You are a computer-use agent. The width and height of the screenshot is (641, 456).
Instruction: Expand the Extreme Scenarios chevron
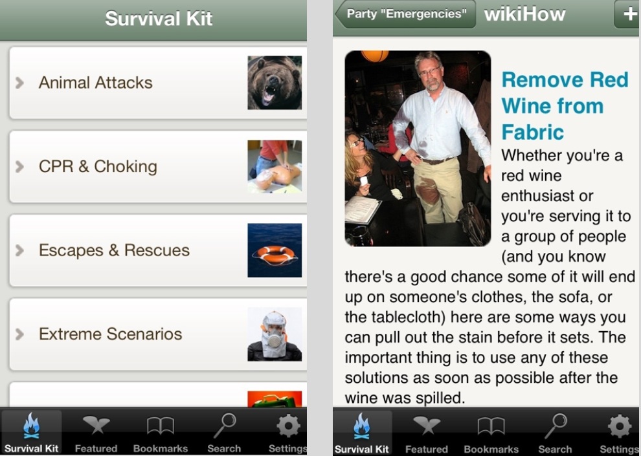tap(19, 334)
